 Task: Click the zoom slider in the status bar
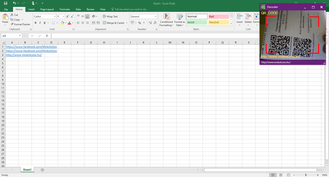(306, 175)
